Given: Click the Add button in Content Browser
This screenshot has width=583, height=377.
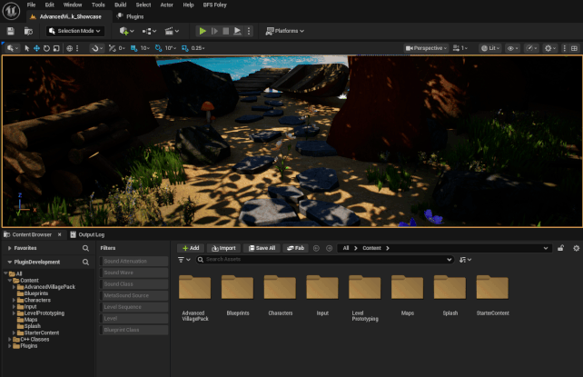Looking at the screenshot, I should [x=191, y=248].
